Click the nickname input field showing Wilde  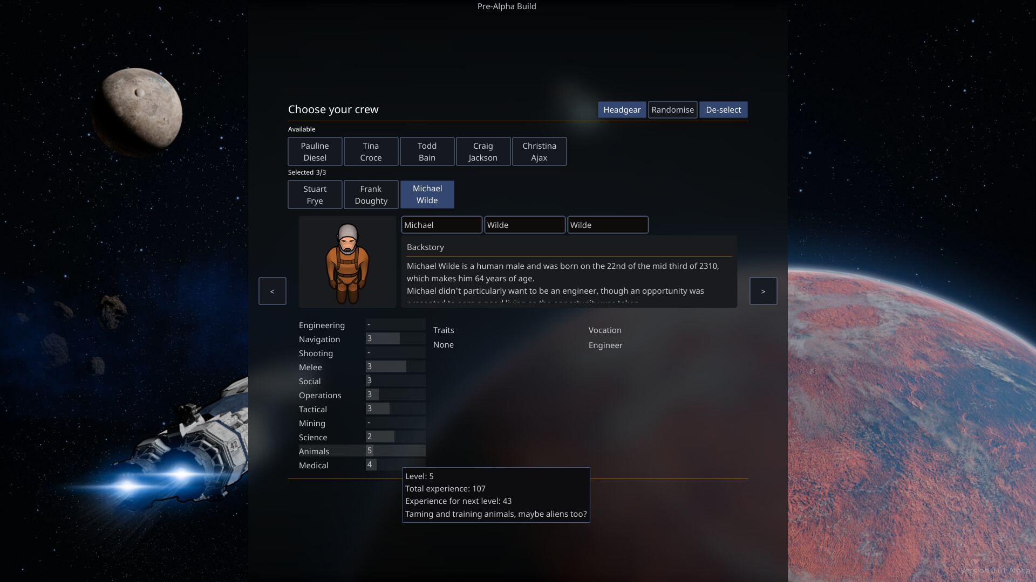pyautogui.click(x=608, y=225)
